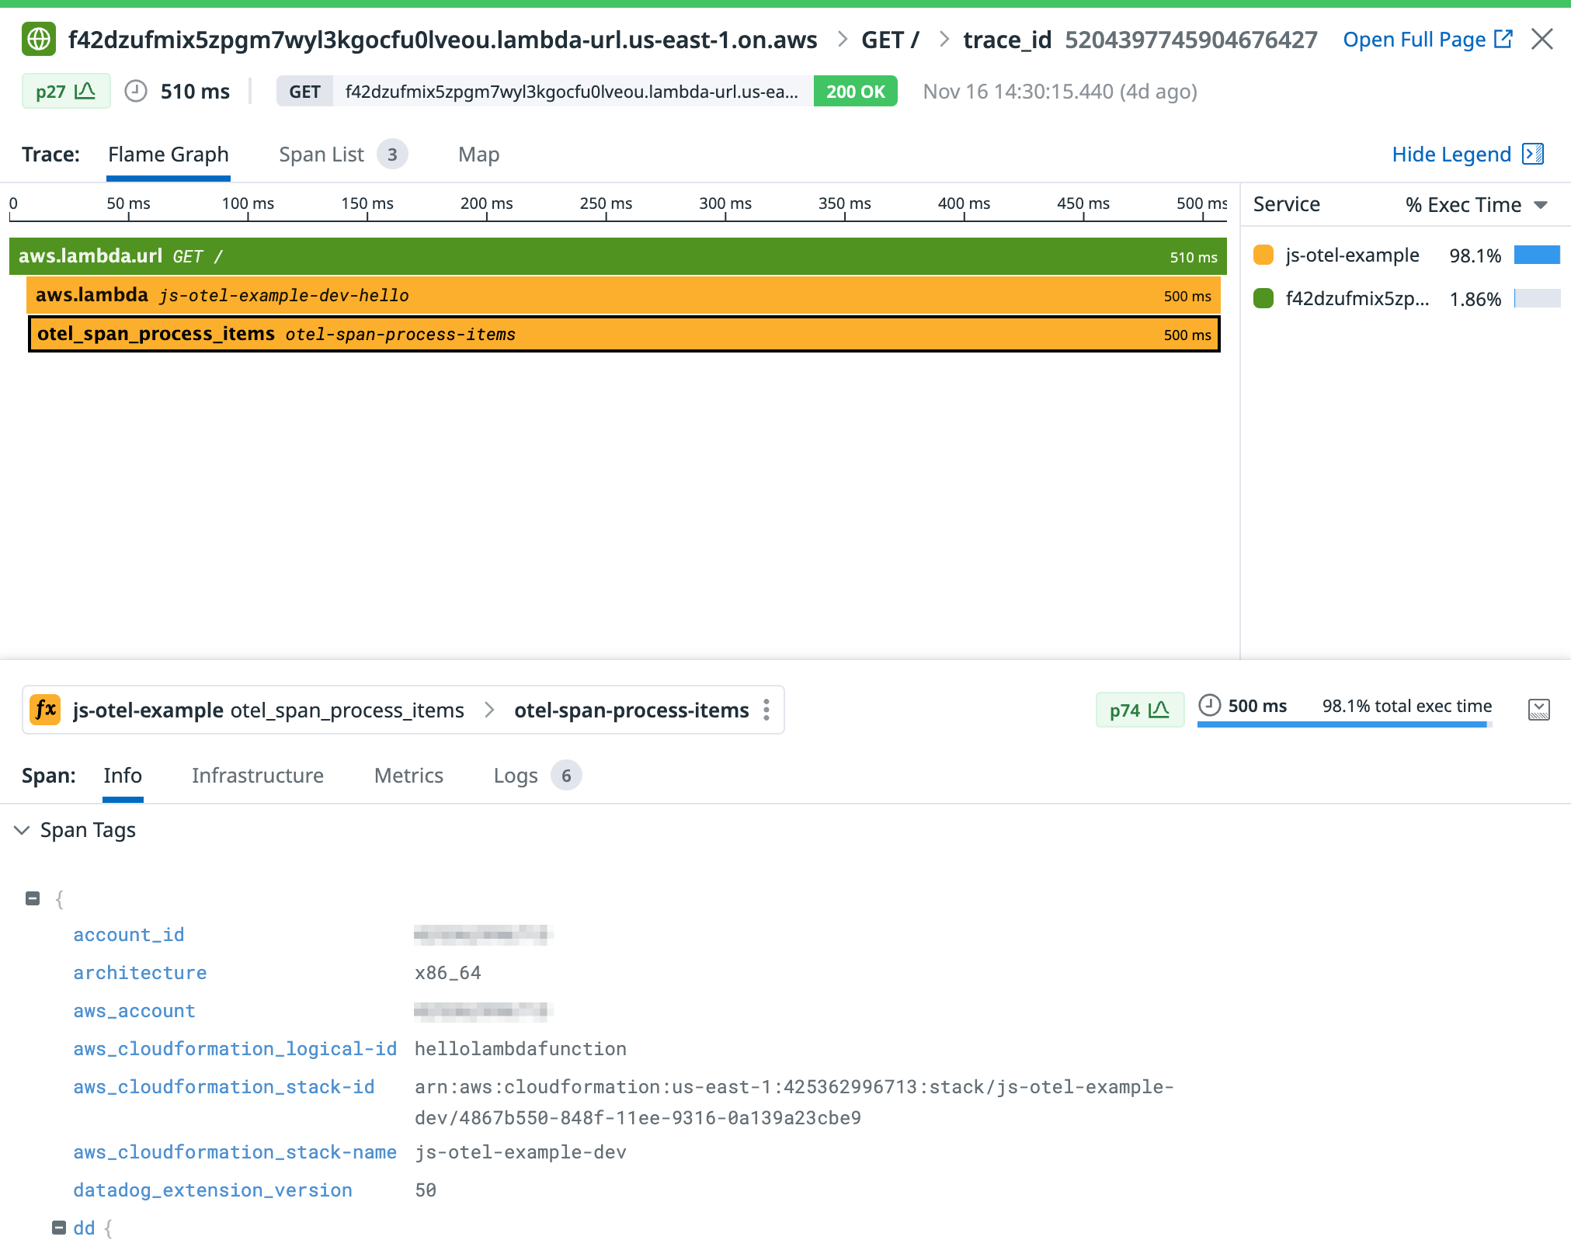
Task: Hide the legend panel
Action: coord(1451,154)
